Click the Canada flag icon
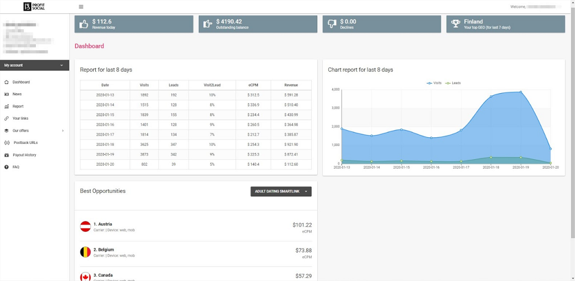Viewport: 575px width, 281px height. click(x=85, y=277)
